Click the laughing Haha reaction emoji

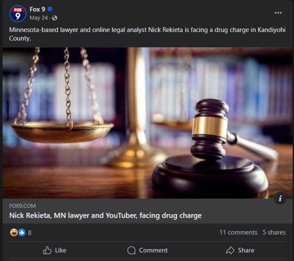click(x=14, y=232)
